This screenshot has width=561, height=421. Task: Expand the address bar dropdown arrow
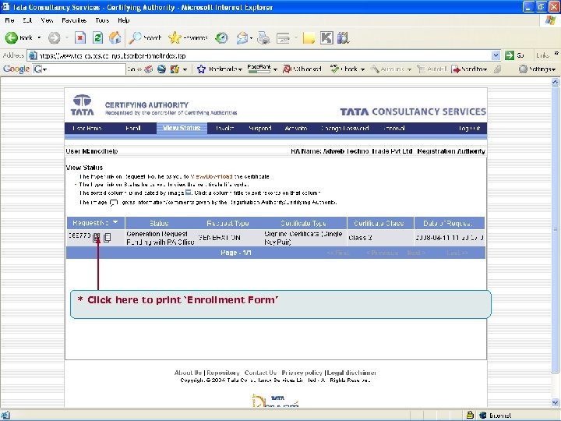pos(496,55)
